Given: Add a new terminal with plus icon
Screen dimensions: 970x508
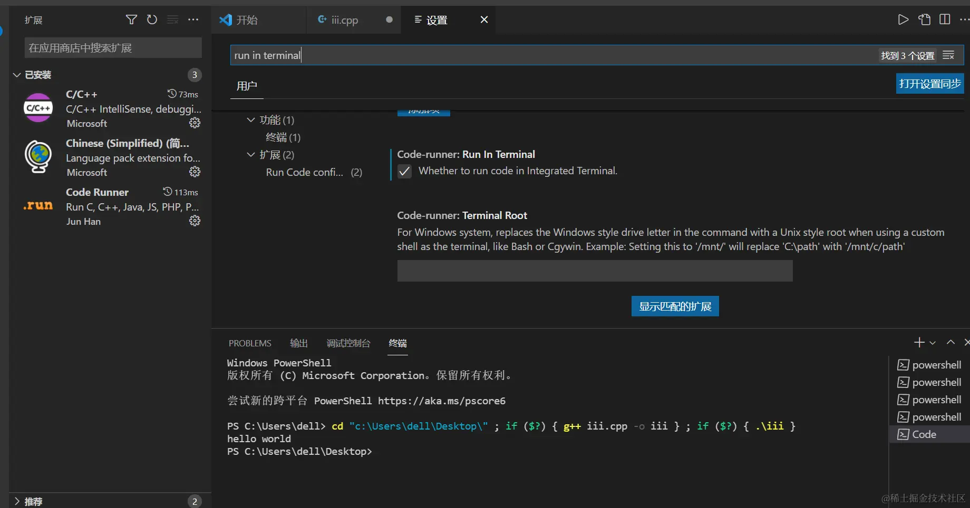Looking at the screenshot, I should point(919,343).
